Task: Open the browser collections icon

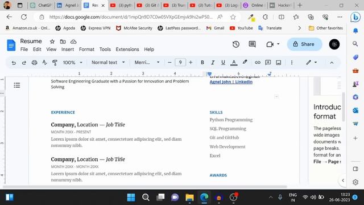Action: [x=311, y=17]
